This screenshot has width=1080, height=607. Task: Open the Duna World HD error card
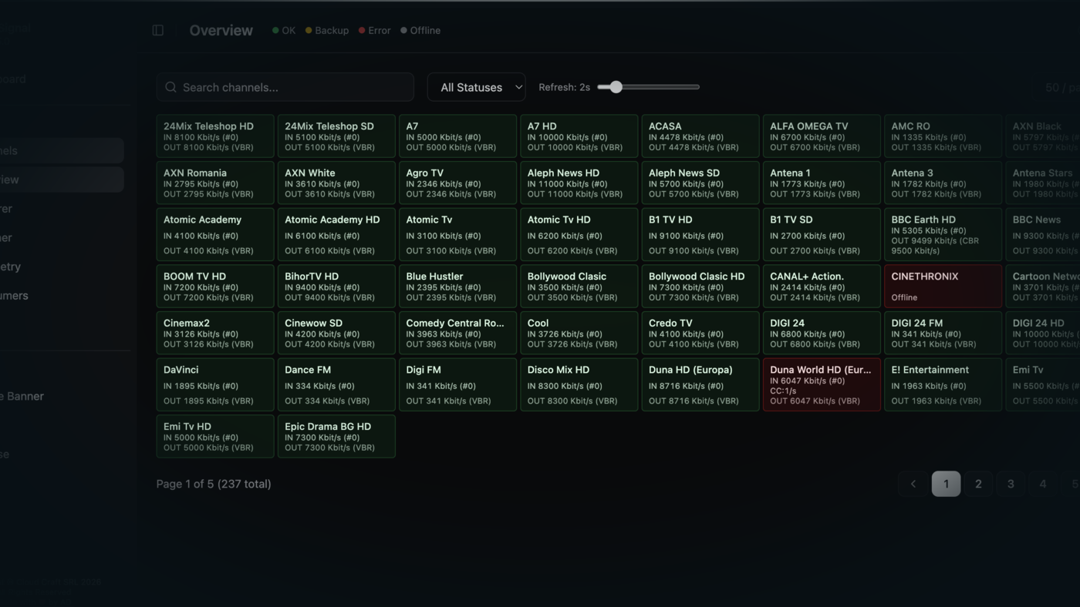tap(821, 384)
